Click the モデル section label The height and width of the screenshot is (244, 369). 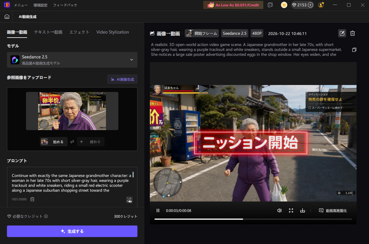click(13, 46)
